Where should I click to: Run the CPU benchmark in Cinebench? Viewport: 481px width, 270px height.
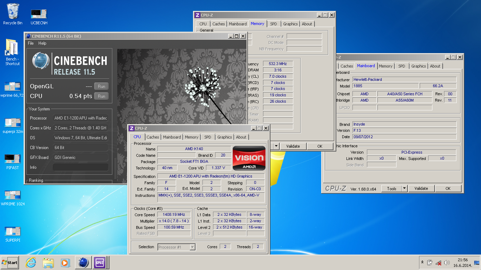click(x=101, y=96)
